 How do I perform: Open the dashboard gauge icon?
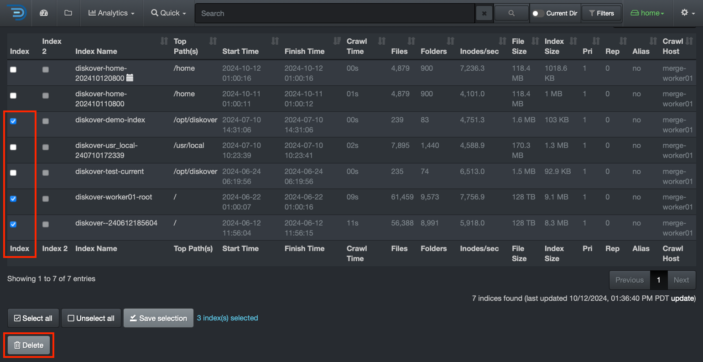tap(44, 13)
